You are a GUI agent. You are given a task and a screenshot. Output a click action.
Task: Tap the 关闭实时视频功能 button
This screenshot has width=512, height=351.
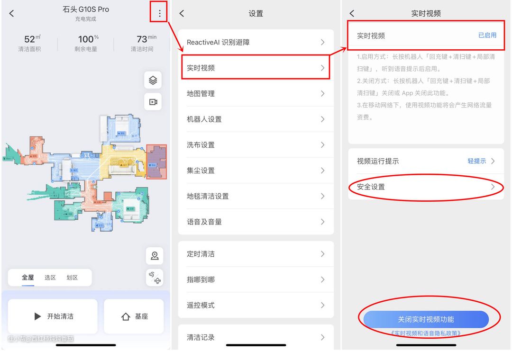(x=426, y=319)
